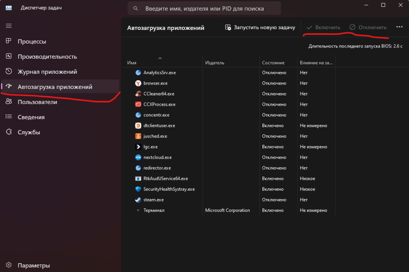The height and width of the screenshot is (272, 409).
Task: Click the lgc.exe icon
Action: [138, 147]
